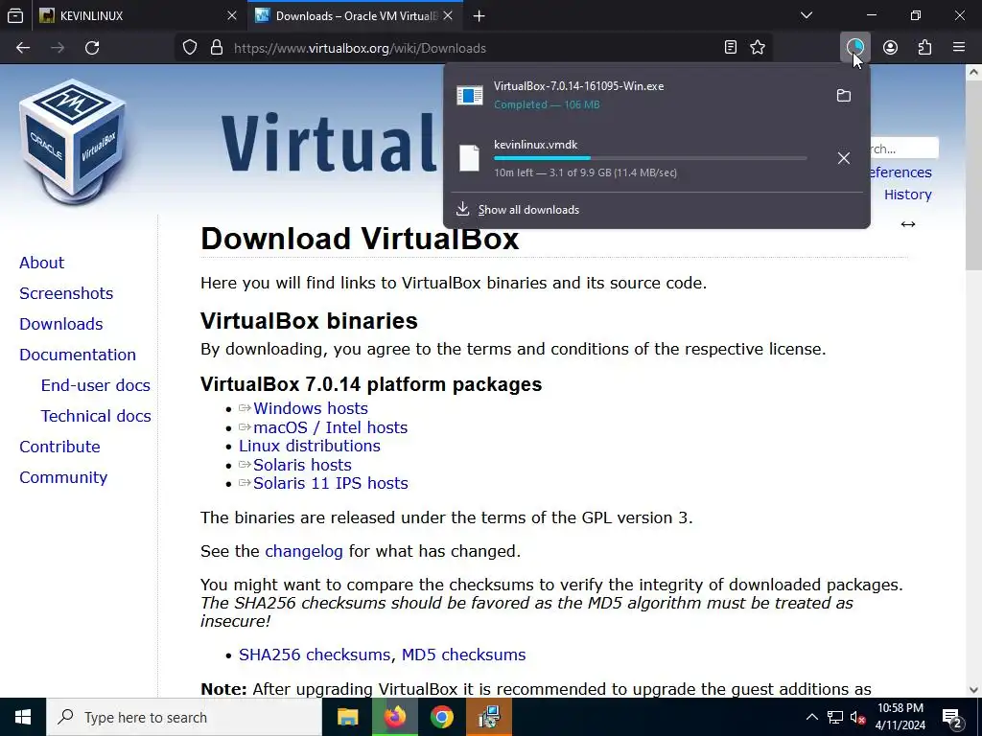Cancel the kevinlinux.vmdk download
The image size is (982, 736).
point(844,158)
